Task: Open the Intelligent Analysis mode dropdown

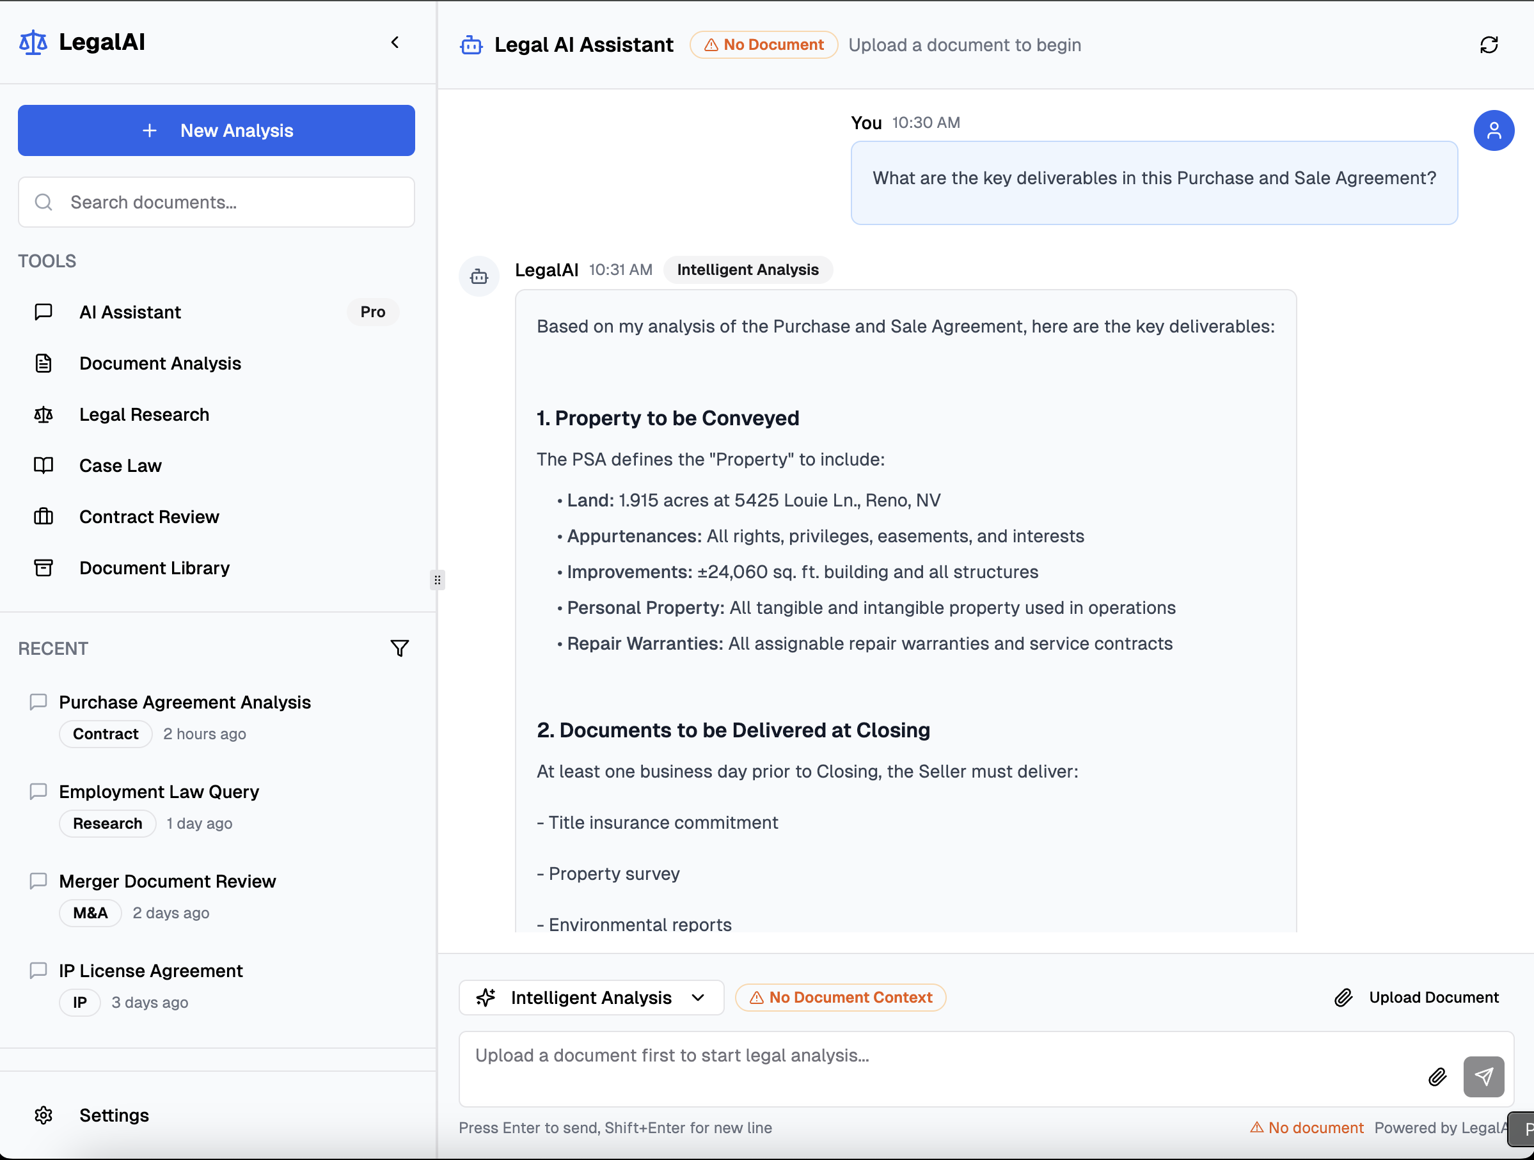Action: pyautogui.click(x=590, y=997)
